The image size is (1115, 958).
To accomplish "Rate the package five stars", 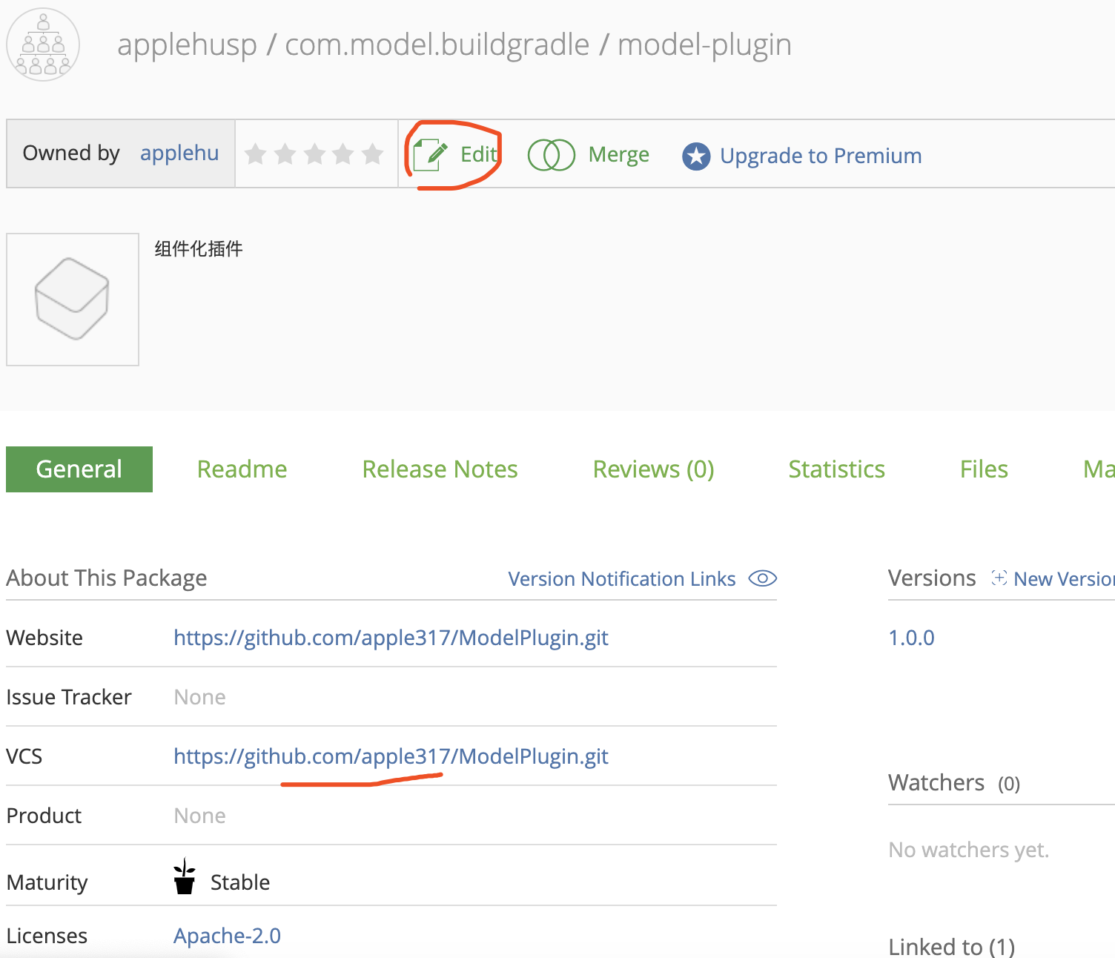I will tap(372, 154).
